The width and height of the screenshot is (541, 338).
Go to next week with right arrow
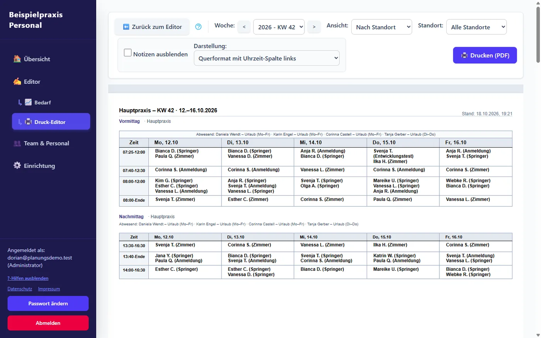(314, 27)
